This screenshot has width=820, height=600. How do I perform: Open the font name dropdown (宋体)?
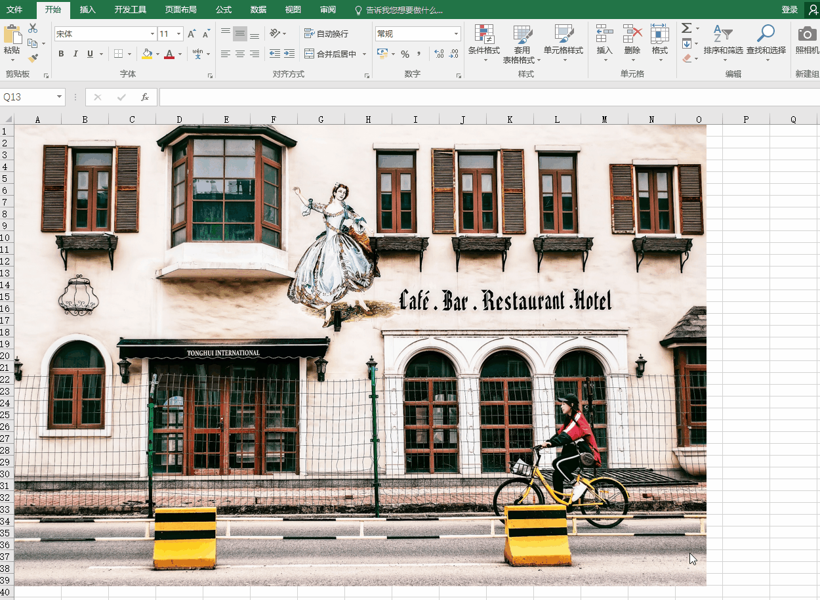[152, 33]
